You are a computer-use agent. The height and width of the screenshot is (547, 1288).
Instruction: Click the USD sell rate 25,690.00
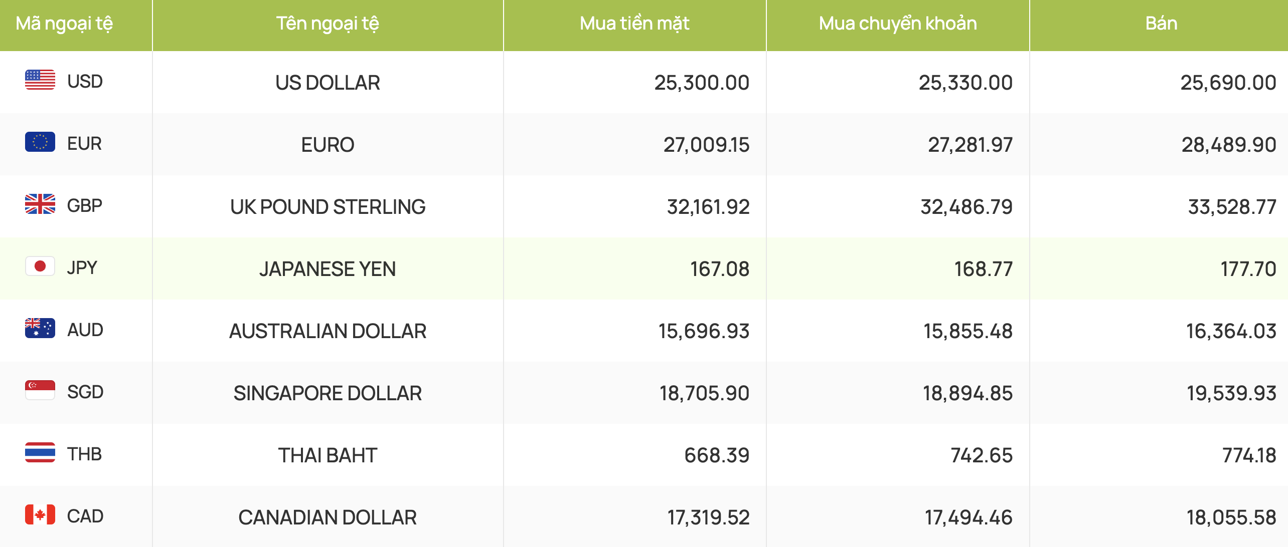[1228, 83]
